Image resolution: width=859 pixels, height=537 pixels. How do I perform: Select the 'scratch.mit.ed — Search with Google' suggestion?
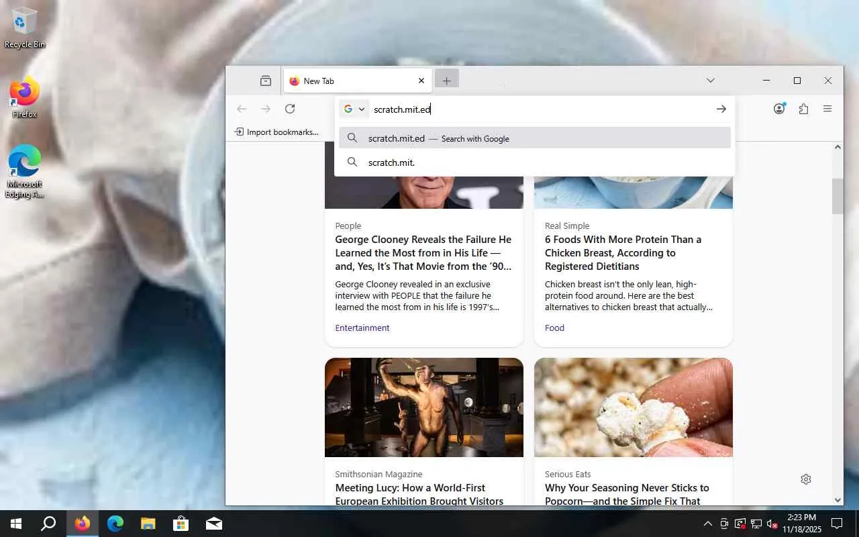535,138
